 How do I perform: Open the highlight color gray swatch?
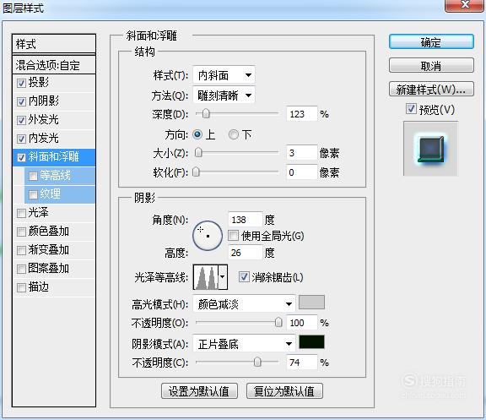click(x=311, y=303)
